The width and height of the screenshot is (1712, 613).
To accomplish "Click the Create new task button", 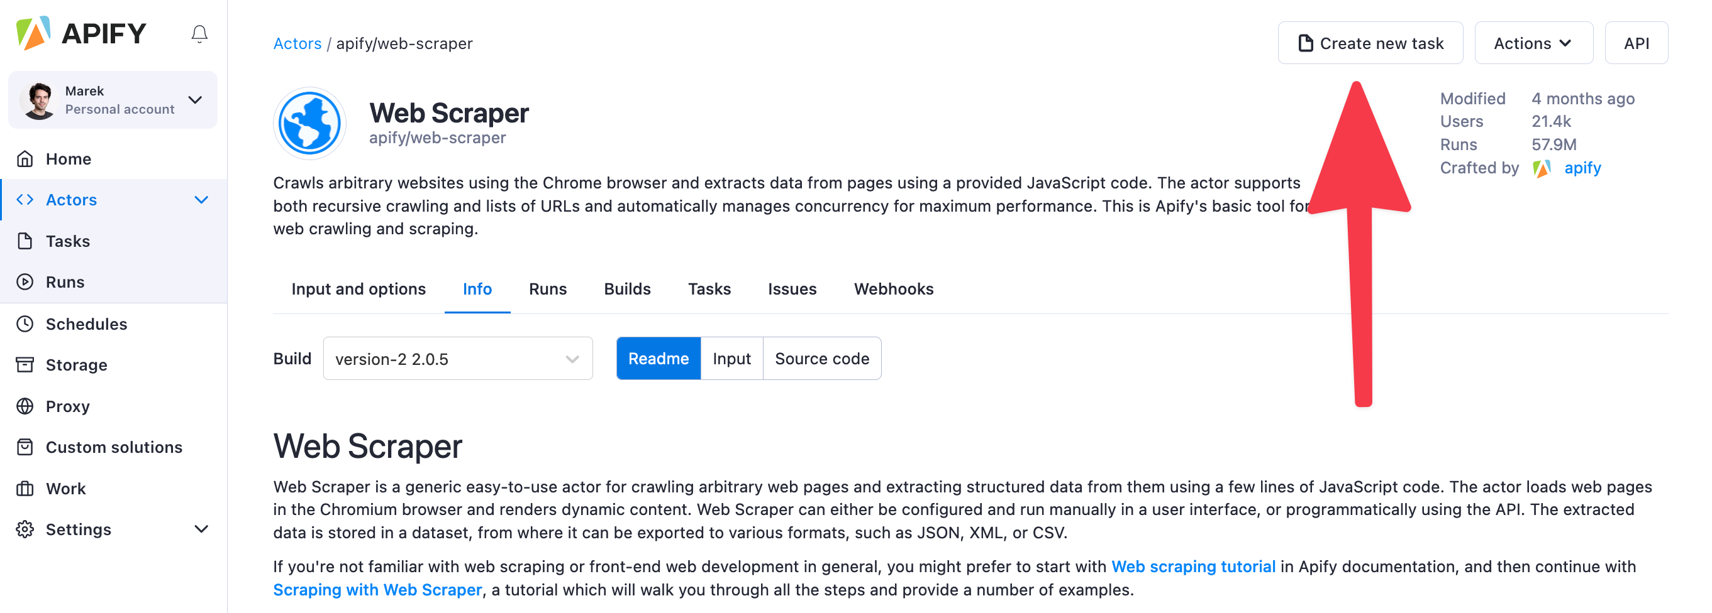I will pos(1370,44).
